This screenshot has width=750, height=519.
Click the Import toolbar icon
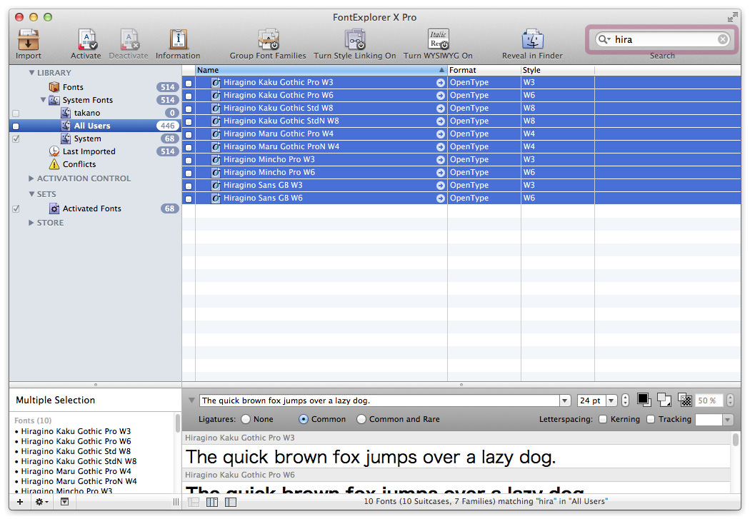29,40
